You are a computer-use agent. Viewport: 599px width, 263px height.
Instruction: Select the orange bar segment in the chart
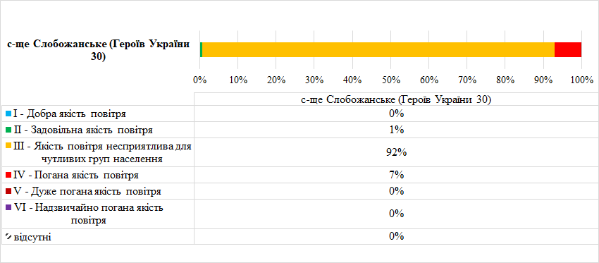pyautogui.click(x=378, y=49)
